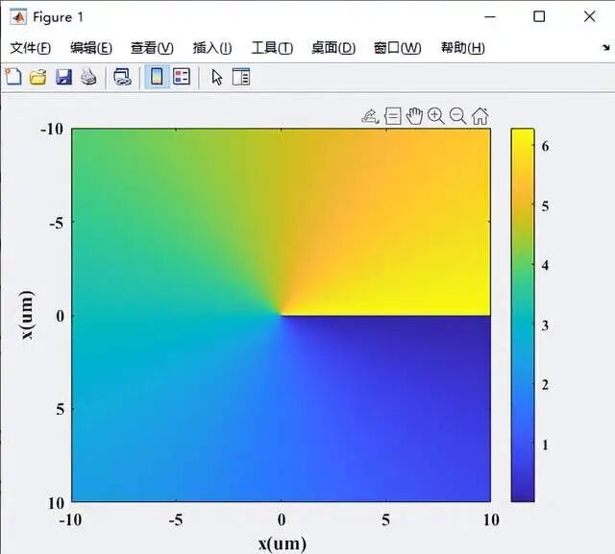The width and height of the screenshot is (615, 554).
Task: Expand the 插入(I) menu
Action: [x=212, y=48]
